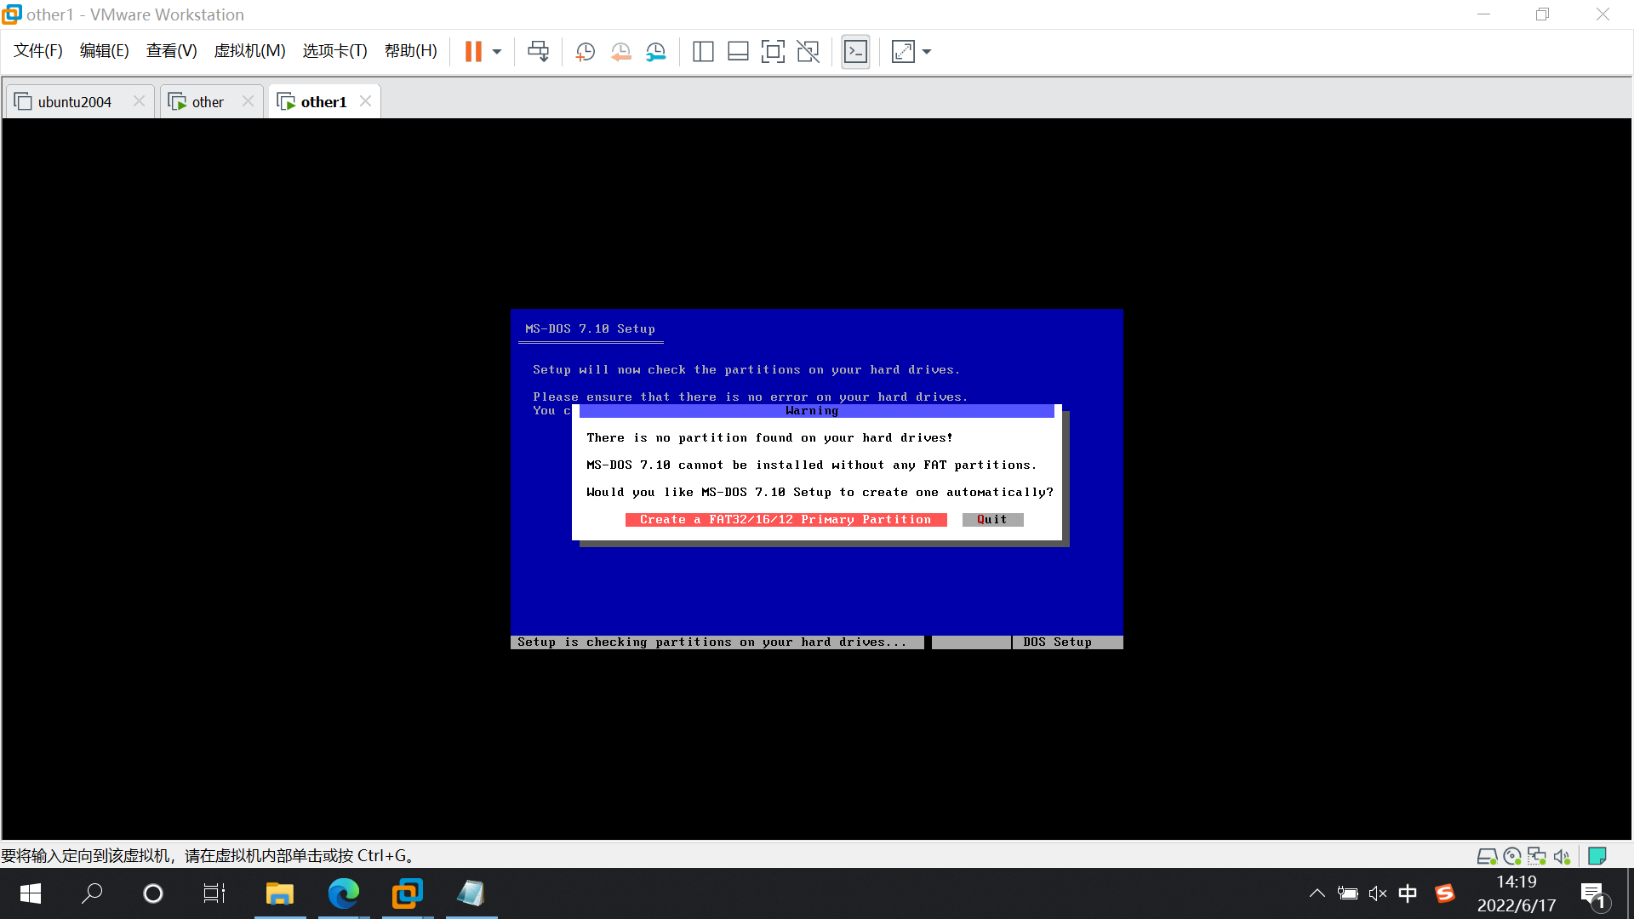This screenshot has width=1634, height=919.
Task: Toggle the library sidebar visibility
Action: [703, 51]
